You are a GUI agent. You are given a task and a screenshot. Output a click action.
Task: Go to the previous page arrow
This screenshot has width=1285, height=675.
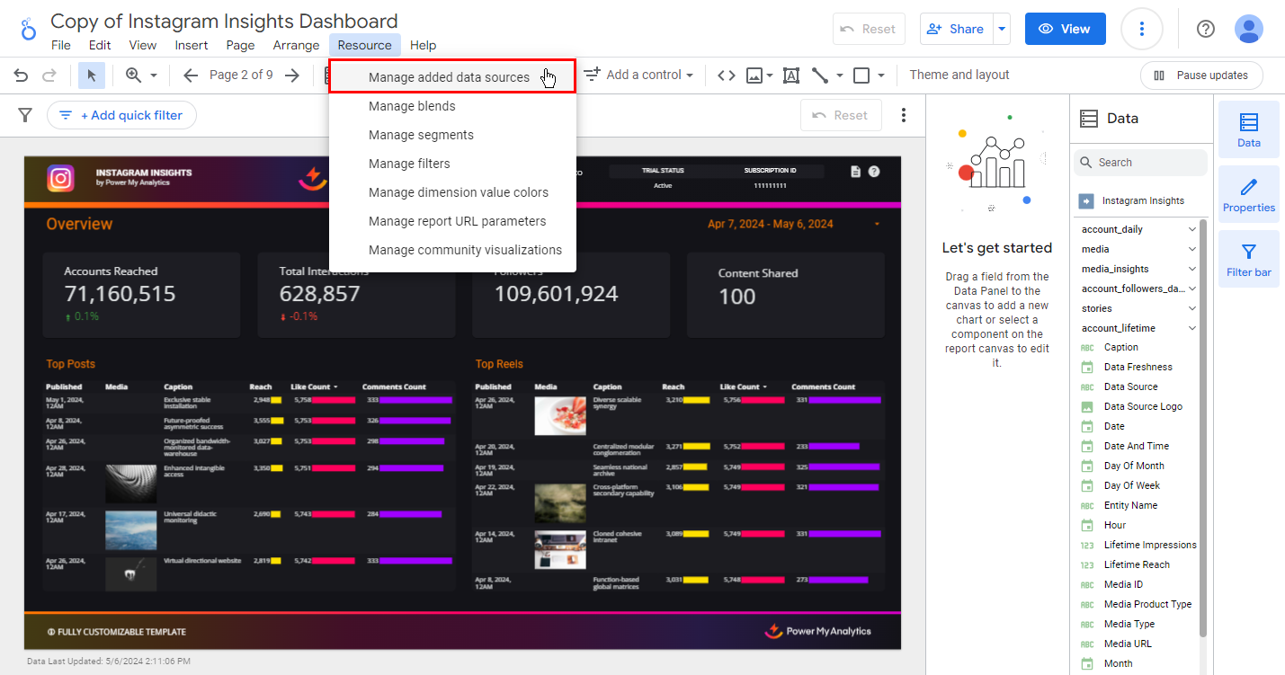[190, 75]
